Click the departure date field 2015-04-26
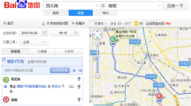Screen dimensions: 191x106 pyautogui.click(x=34, y=33)
